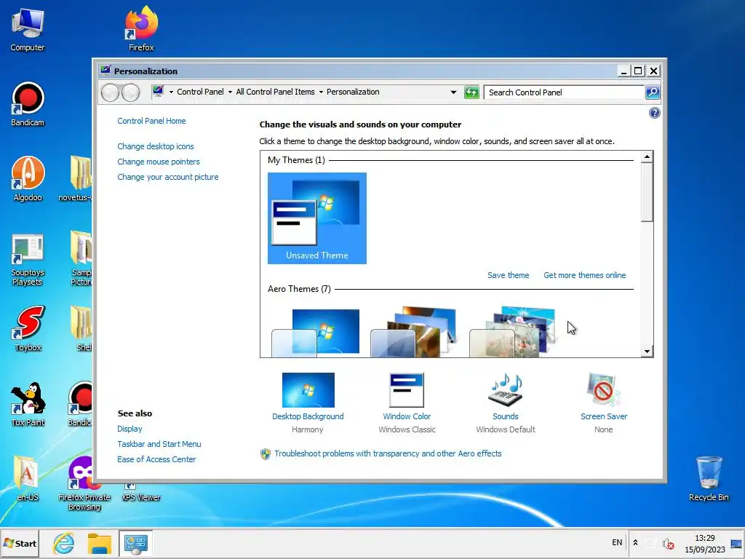Open Ease of Access Center link
745x559 pixels.
point(156,459)
